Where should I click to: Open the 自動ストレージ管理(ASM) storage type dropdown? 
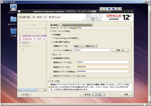click(85, 46)
